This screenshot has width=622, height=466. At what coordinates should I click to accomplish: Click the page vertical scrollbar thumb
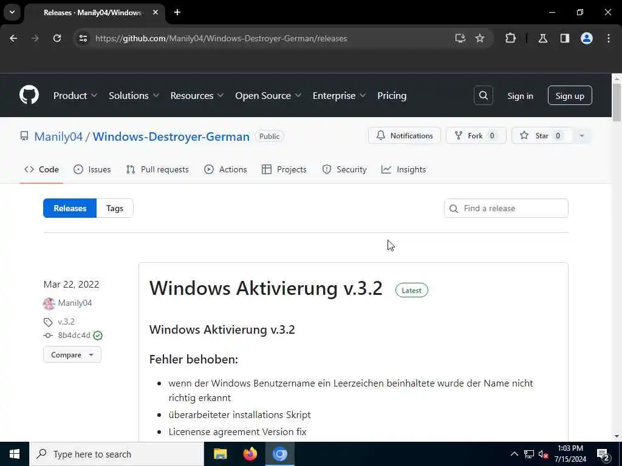coord(617,102)
